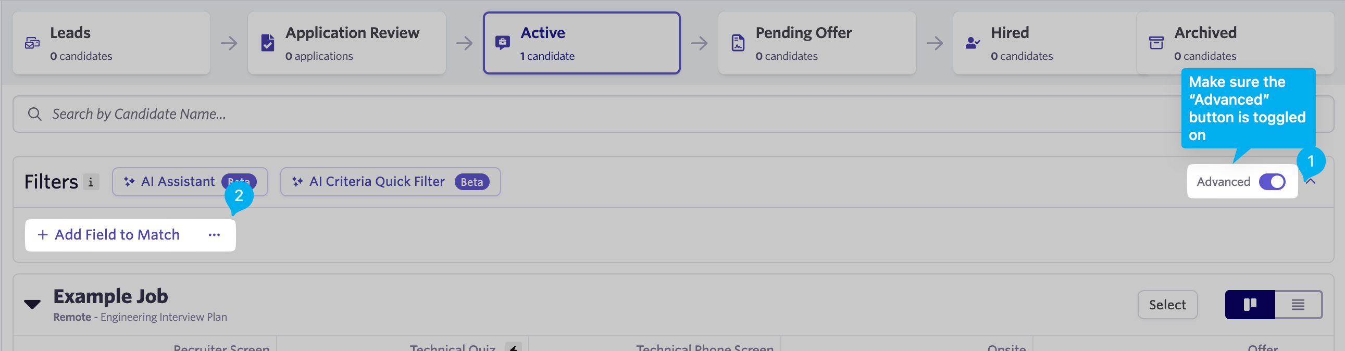Open the Leads stage tab
Screen dimensions: 1345x351
(x=111, y=43)
